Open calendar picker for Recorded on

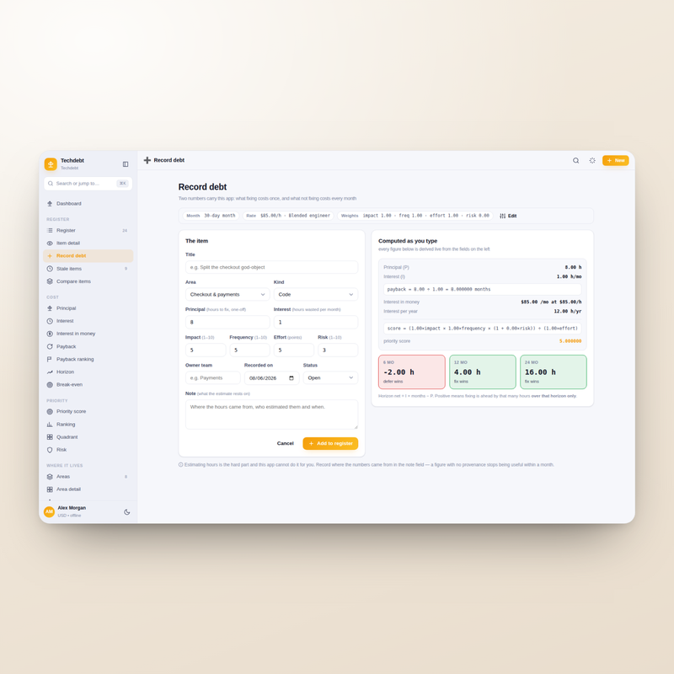[x=292, y=378]
